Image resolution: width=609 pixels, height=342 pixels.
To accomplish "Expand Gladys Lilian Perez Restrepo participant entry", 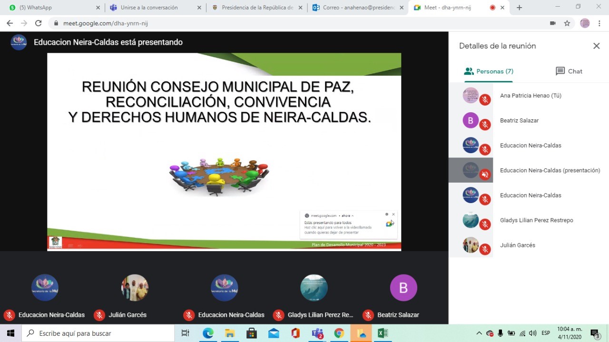I will [x=536, y=220].
